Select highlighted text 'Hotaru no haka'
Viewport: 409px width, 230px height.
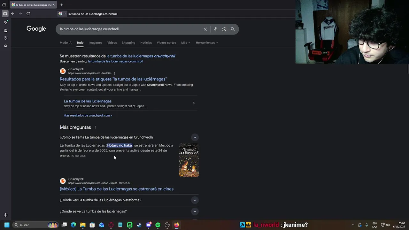click(x=120, y=145)
